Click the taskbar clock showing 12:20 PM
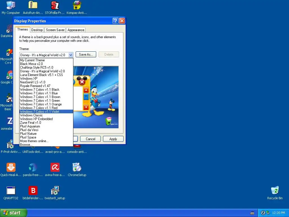 [279, 213]
